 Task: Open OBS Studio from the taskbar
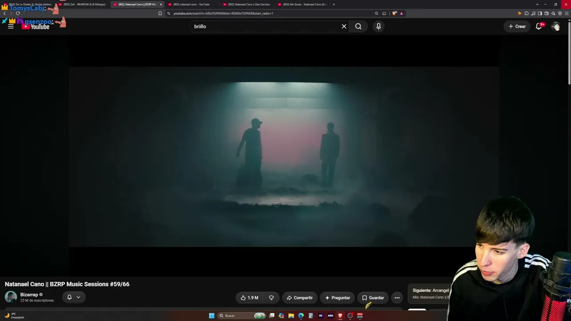tap(350, 316)
